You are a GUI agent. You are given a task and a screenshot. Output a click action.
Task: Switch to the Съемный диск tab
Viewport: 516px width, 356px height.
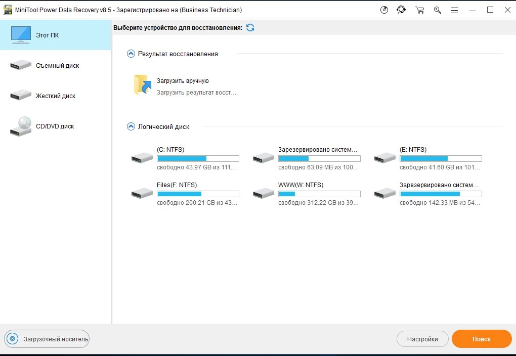55,65
